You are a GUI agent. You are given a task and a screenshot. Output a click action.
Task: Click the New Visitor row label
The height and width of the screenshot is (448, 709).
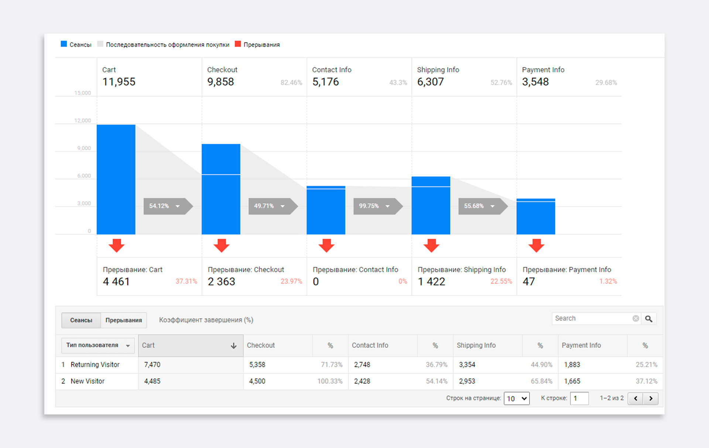88,381
